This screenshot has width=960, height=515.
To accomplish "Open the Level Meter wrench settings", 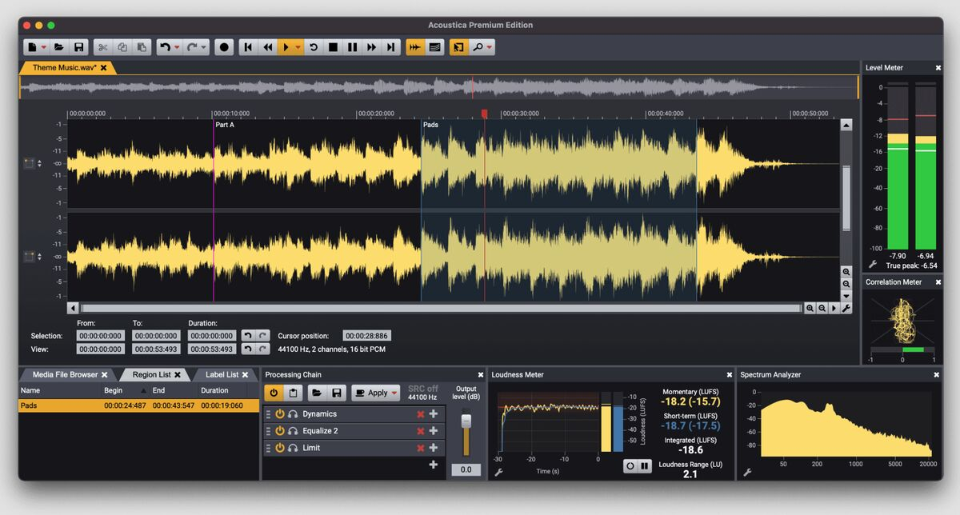I will tap(873, 265).
